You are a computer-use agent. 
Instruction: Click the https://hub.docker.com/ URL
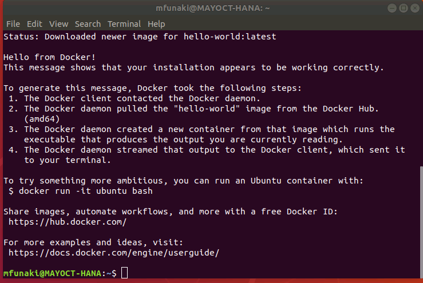68,222
